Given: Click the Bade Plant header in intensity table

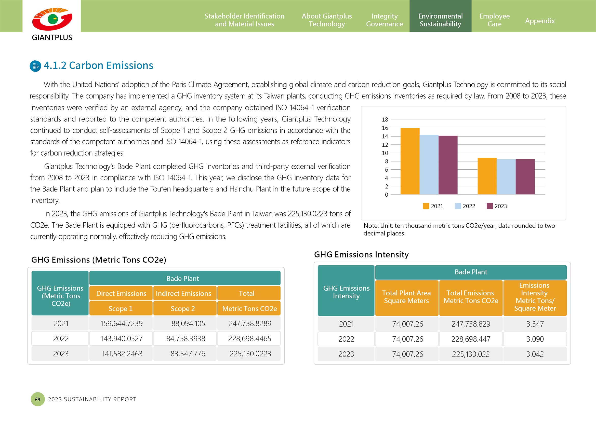Looking at the screenshot, I should [471, 272].
